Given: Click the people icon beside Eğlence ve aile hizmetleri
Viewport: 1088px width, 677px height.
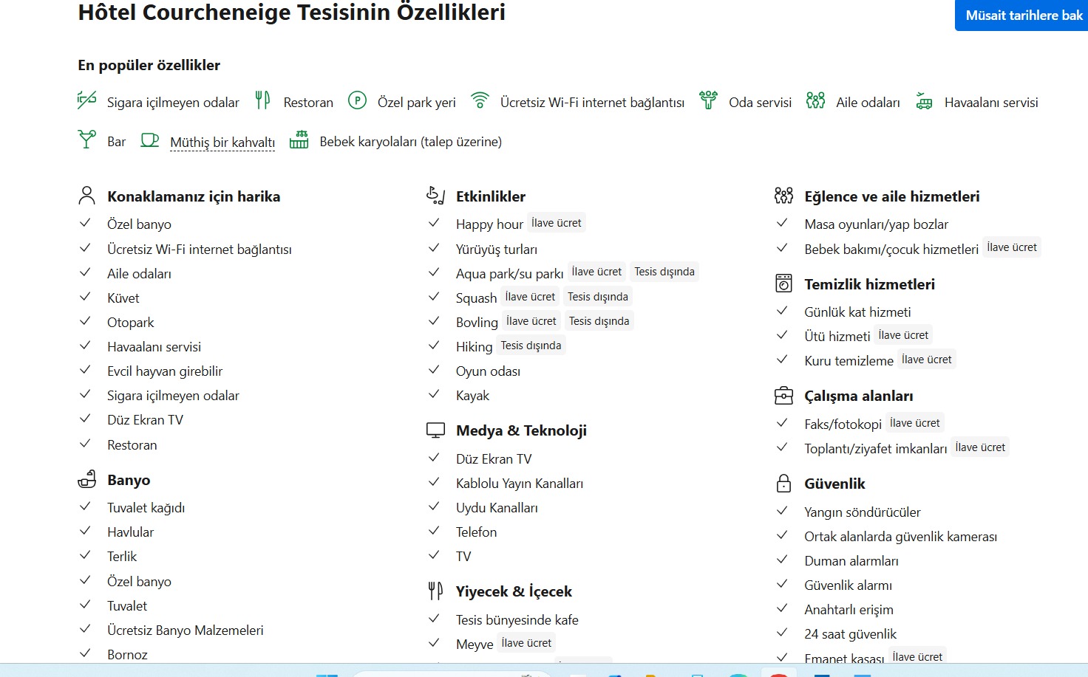Looking at the screenshot, I should tap(783, 196).
